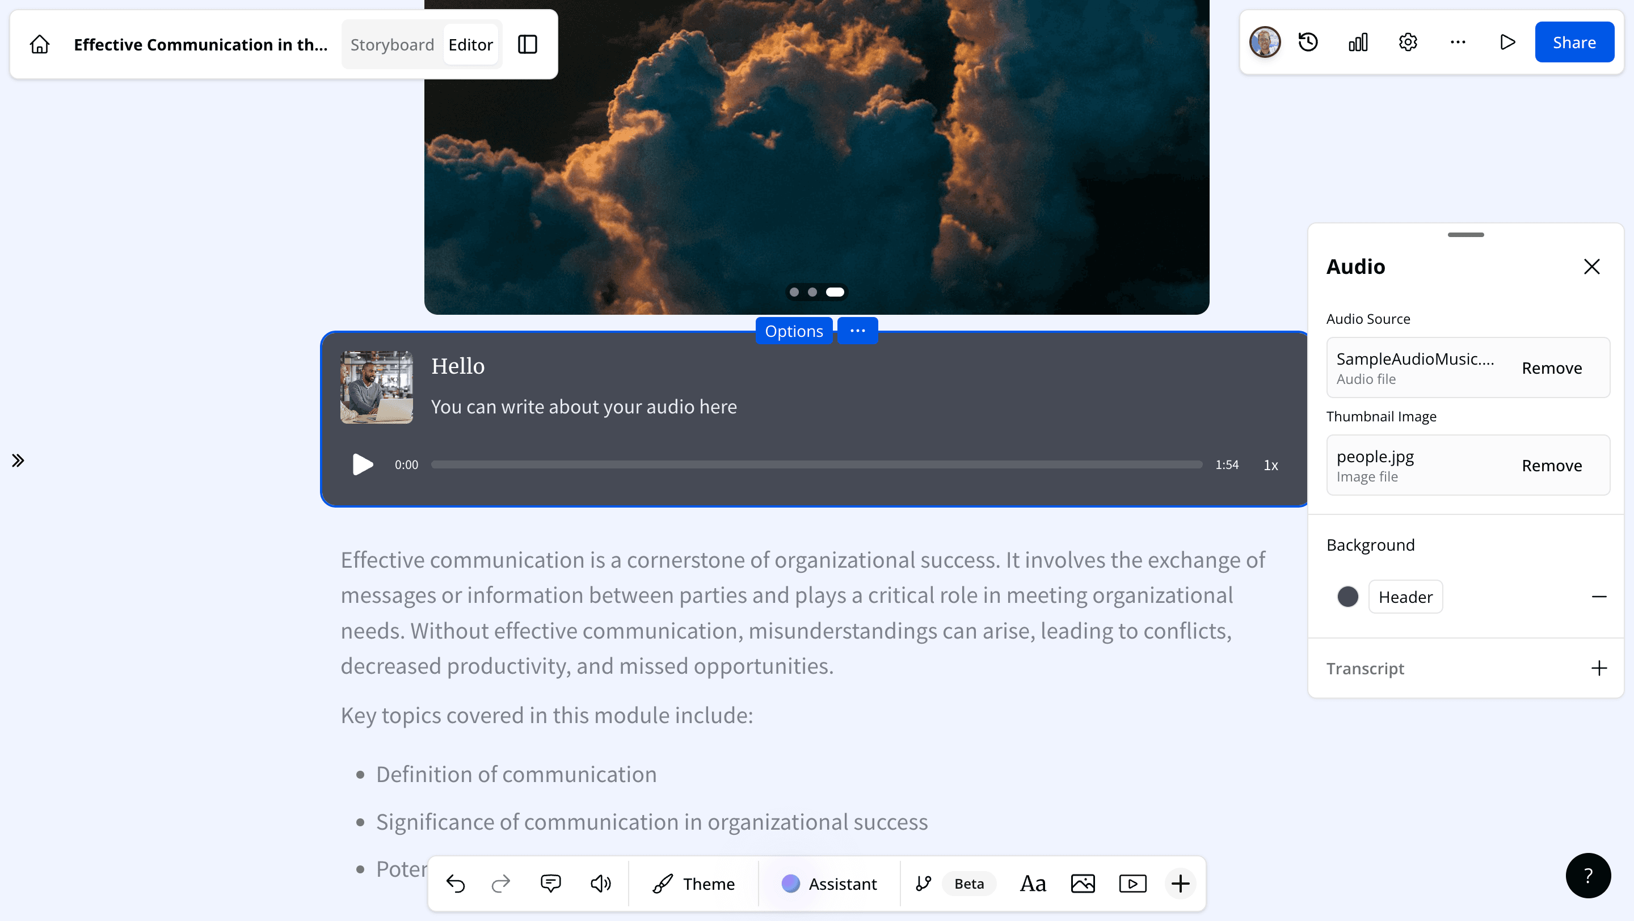
Task: Open the help question mark button
Action: coord(1587,876)
